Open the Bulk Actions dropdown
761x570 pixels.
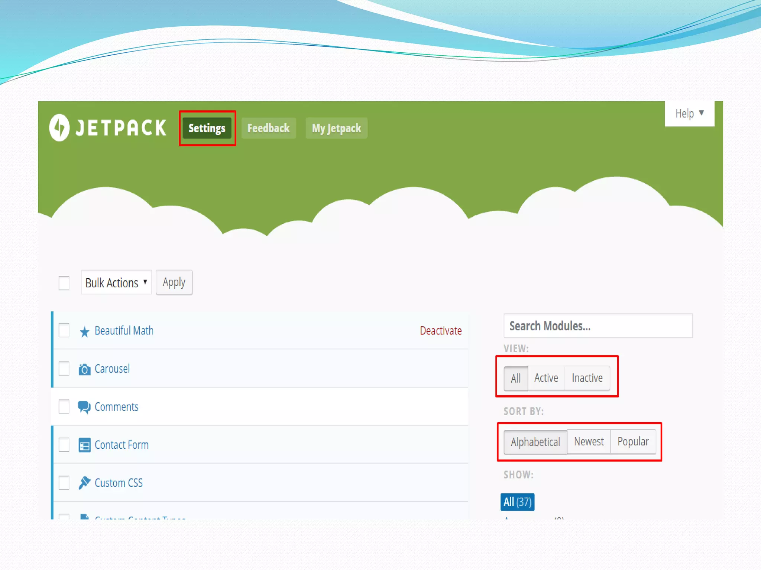(116, 283)
